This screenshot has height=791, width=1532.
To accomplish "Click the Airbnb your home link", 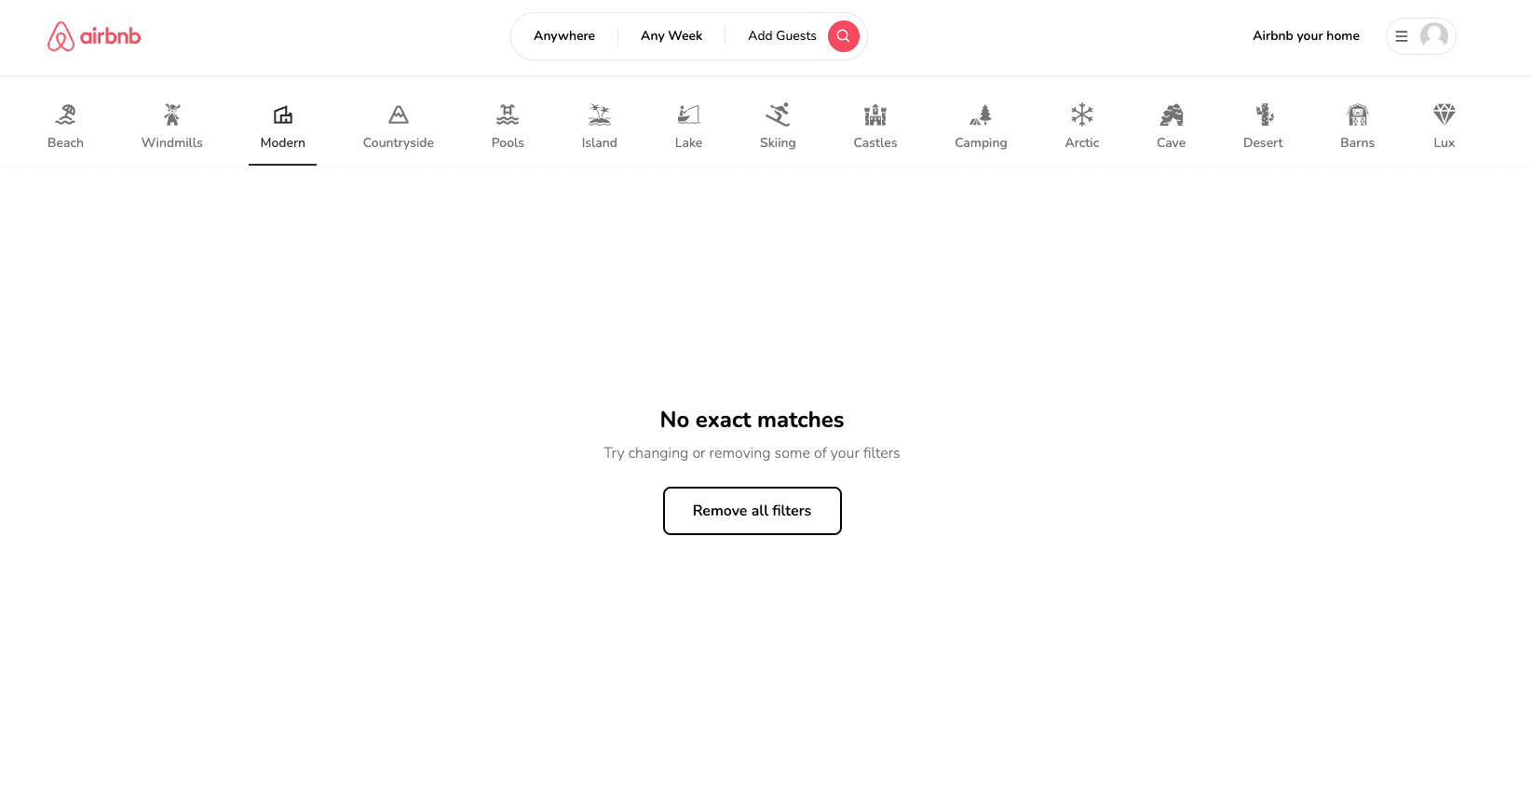I will (x=1306, y=36).
